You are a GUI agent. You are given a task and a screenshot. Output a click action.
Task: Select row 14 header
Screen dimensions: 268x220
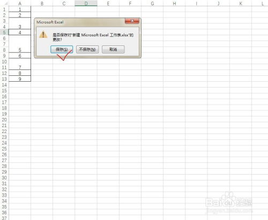(4, 85)
